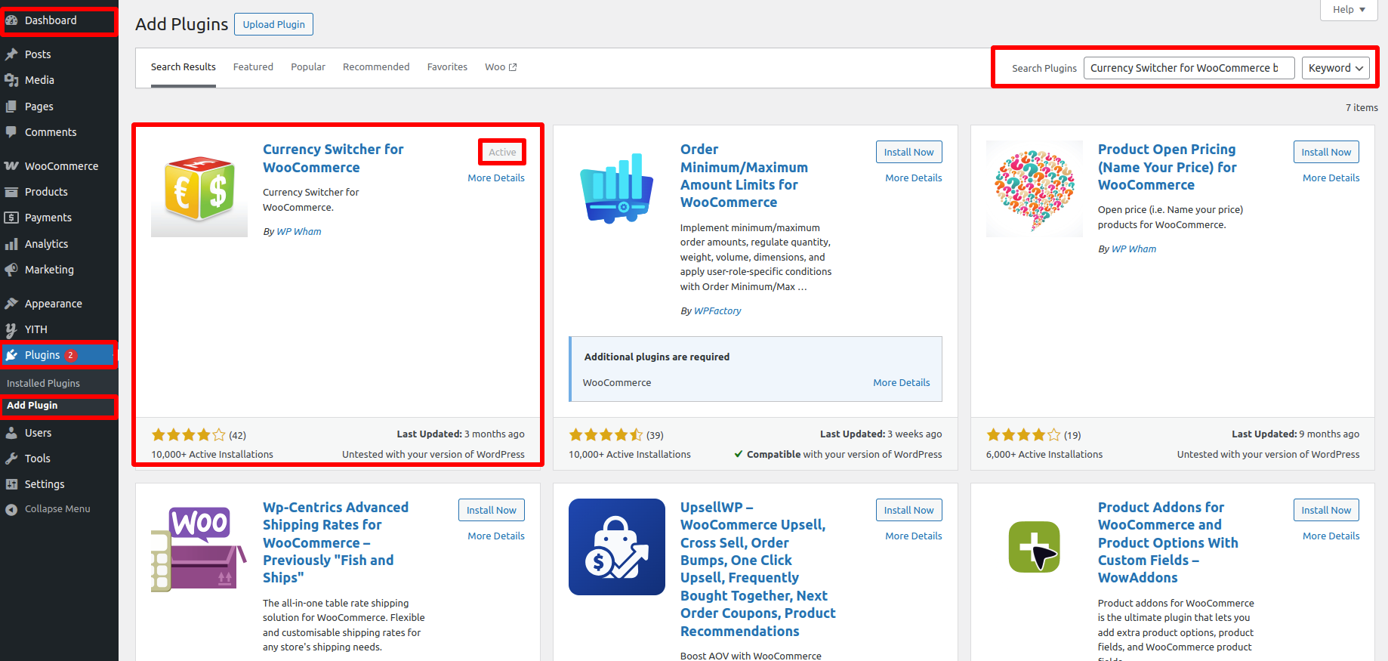Expand the Help panel dropdown
This screenshot has width=1388, height=661.
pos(1349,10)
